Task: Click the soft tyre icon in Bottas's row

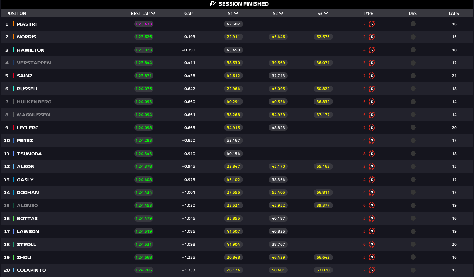Action: click(372, 218)
